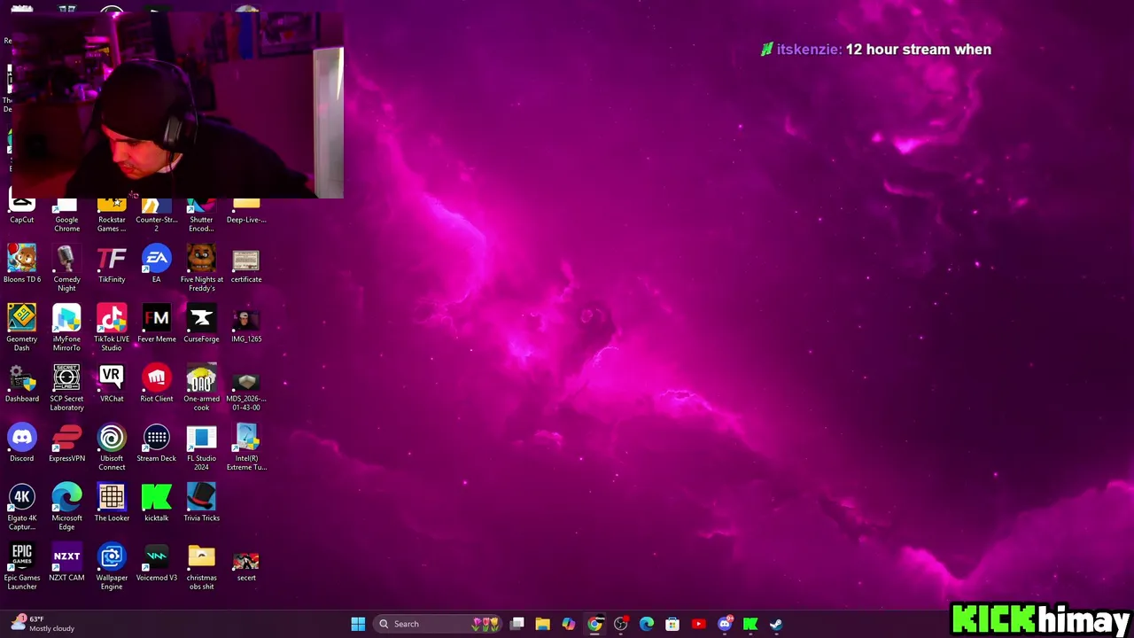1134x638 pixels.
Task: Open the CapCut desktop shortcut
Action: (22, 211)
